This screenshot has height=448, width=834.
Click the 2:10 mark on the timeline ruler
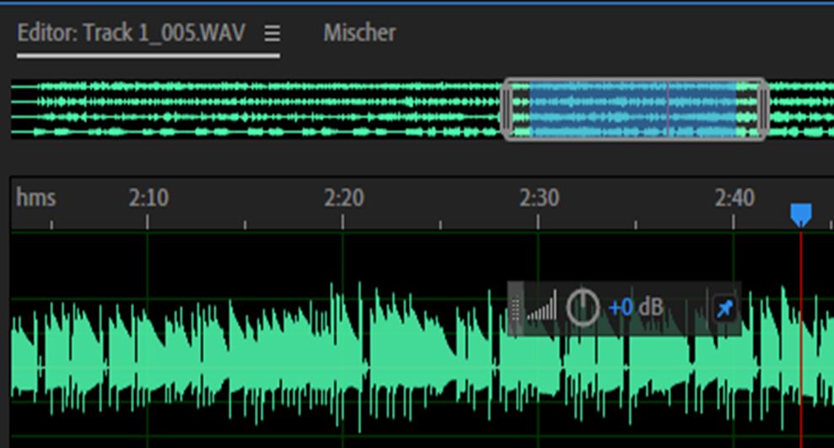(x=148, y=198)
